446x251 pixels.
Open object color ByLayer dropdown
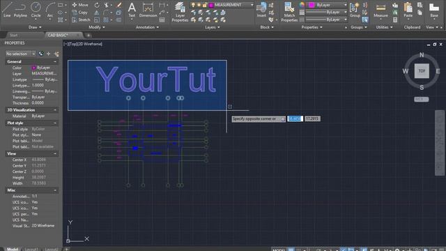click(x=346, y=5)
